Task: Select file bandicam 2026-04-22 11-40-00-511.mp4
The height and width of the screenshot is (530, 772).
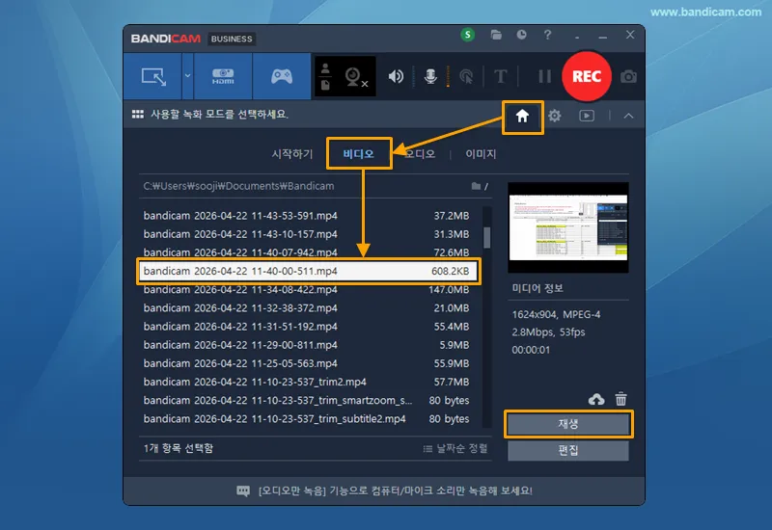Action: 309,271
